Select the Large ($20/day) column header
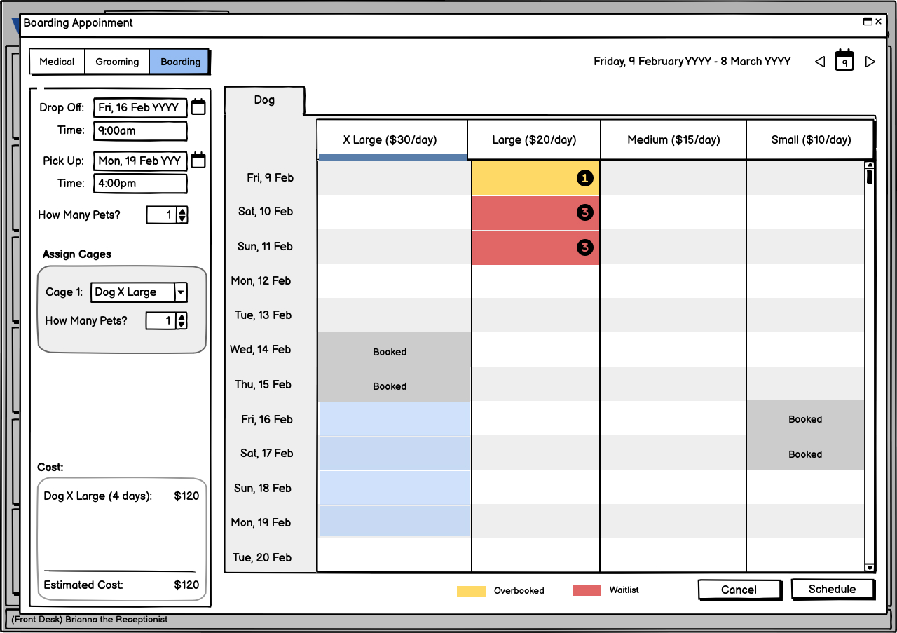The height and width of the screenshot is (633, 897). (534, 139)
